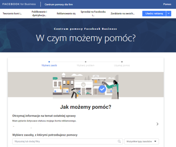The width and height of the screenshot is (176, 147).
Task: Open the Pomoc link in header
Action: [167, 4]
